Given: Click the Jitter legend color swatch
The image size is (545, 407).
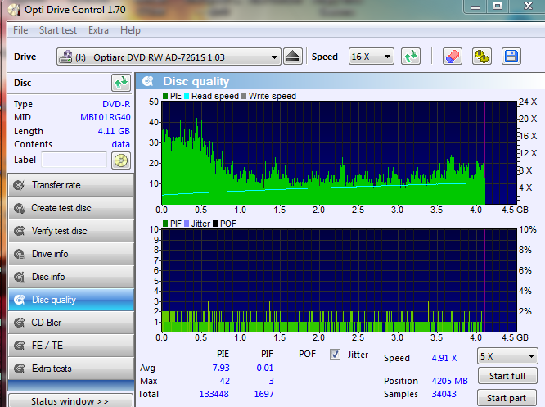Looking at the screenshot, I should [x=187, y=224].
